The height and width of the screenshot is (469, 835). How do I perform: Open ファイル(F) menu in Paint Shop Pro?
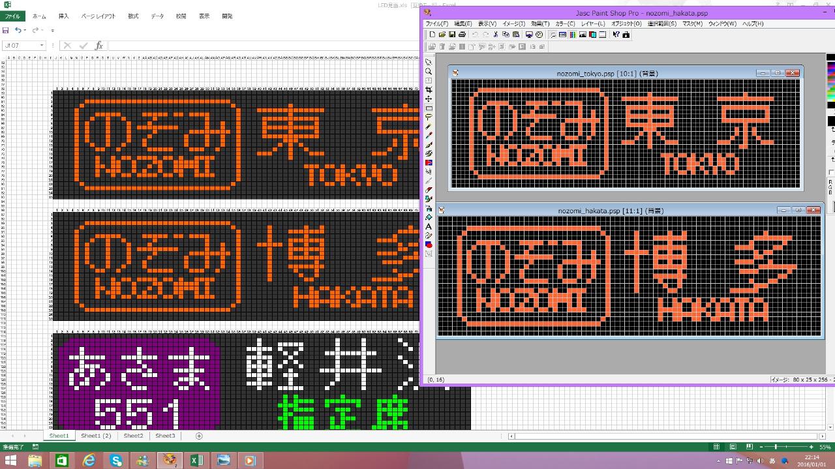click(436, 23)
